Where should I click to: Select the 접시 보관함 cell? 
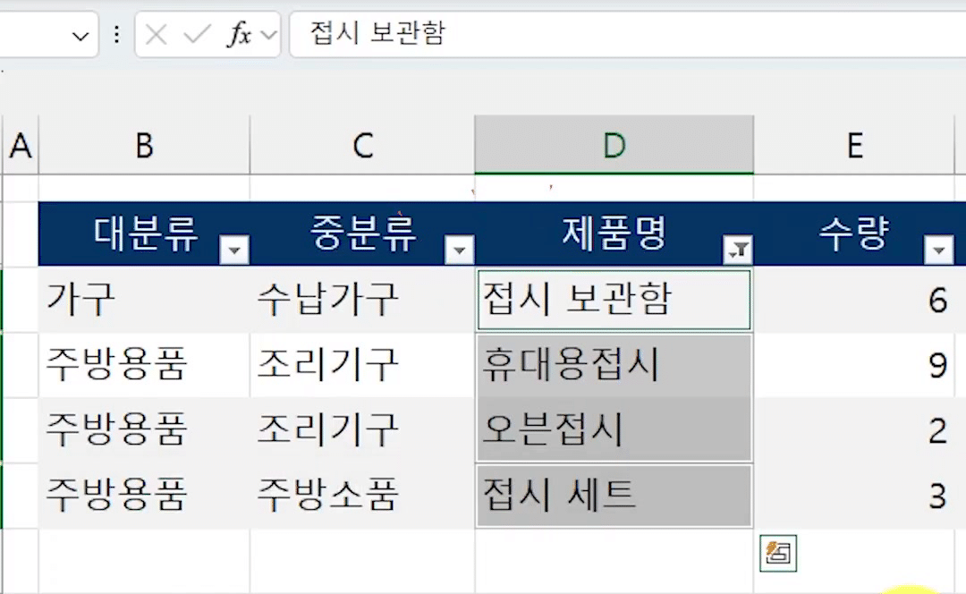(x=614, y=300)
